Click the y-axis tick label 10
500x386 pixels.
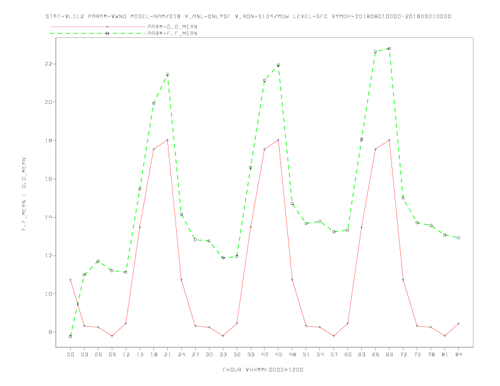click(x=48, y=294)
